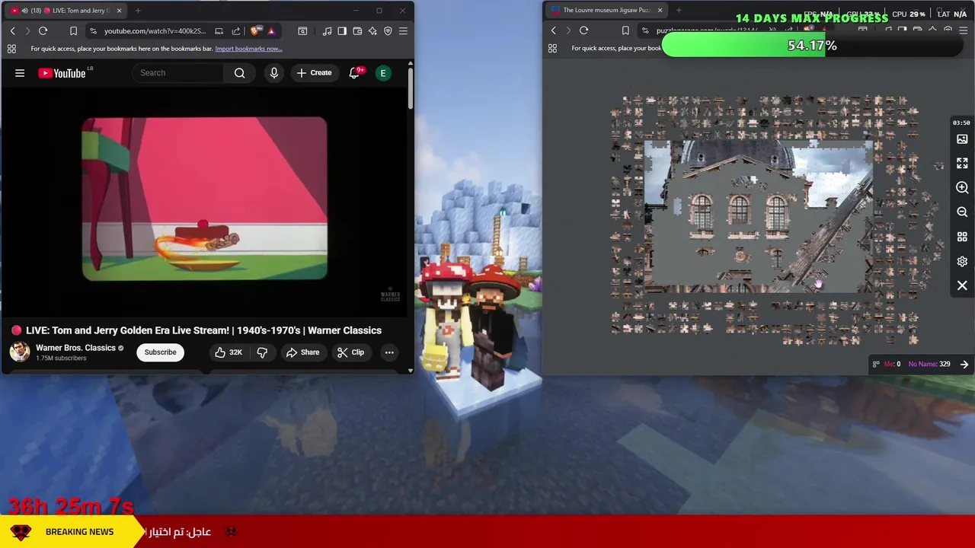Bookmark the puzzlegarage page
The image size is (975, 548).
625,31
